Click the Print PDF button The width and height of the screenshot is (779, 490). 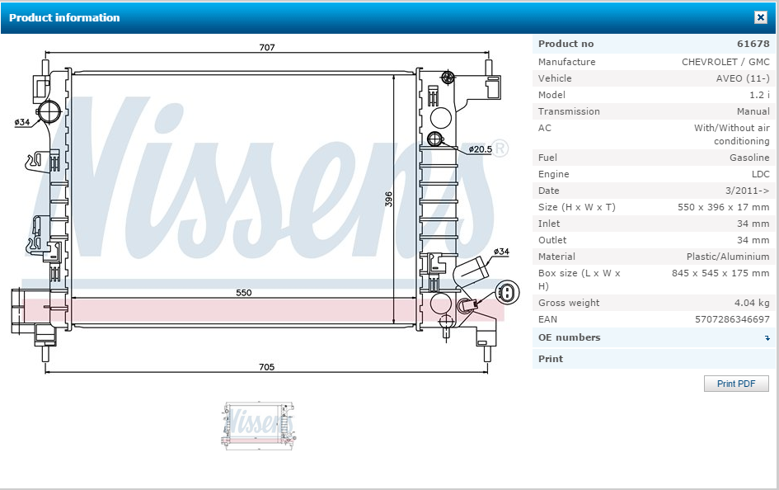(x=736, y=384)
